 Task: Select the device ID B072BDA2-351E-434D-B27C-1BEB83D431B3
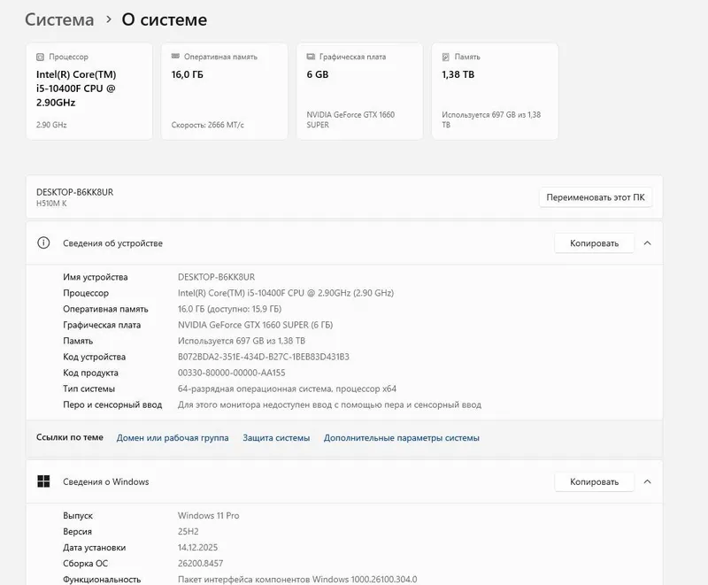[263, 357]
